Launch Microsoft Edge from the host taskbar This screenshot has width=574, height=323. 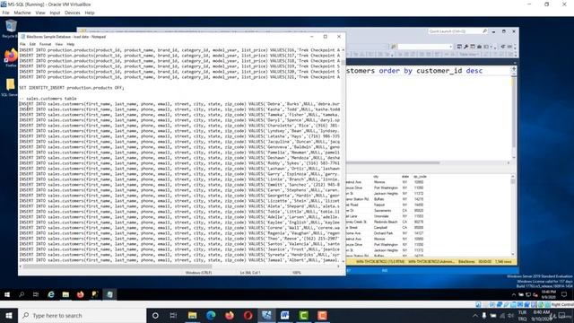point(211,315)
